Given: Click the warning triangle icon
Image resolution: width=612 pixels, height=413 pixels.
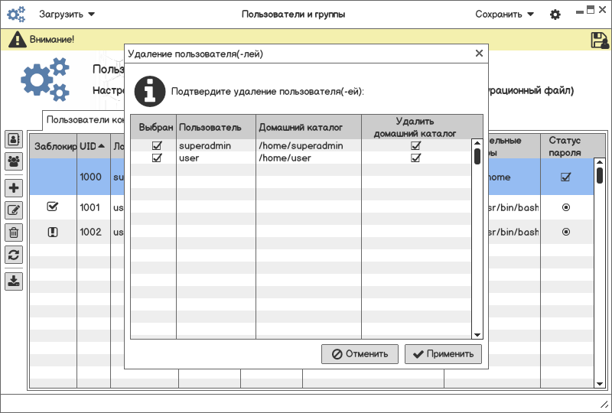Looking at the screenshot, I should [17, 40].
